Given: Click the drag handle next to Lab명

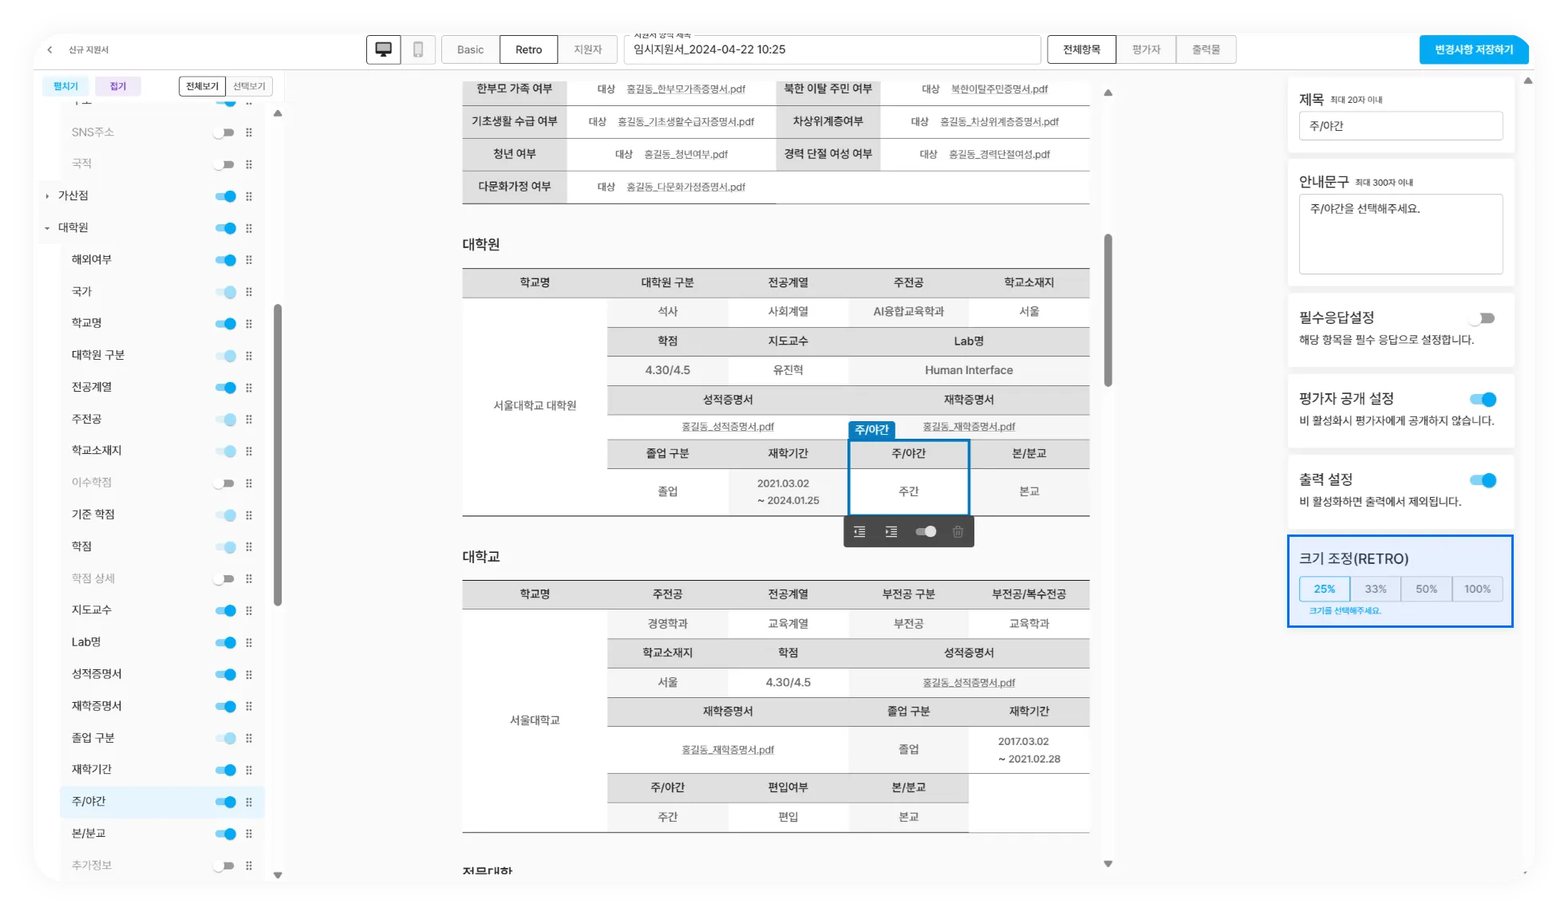Looking at the screenshot, I should [249, 643].
